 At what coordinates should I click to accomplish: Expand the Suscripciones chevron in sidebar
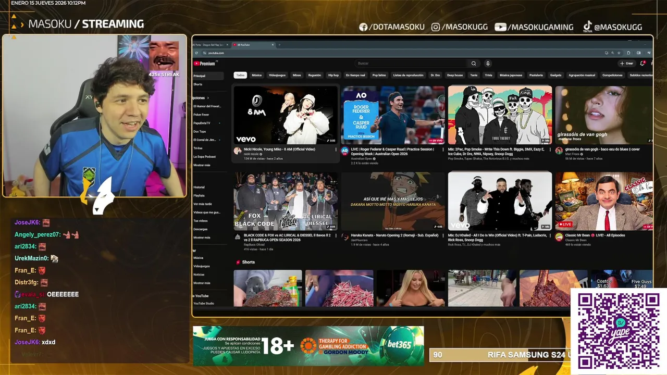pyautogui.click(x=208, y=98)
